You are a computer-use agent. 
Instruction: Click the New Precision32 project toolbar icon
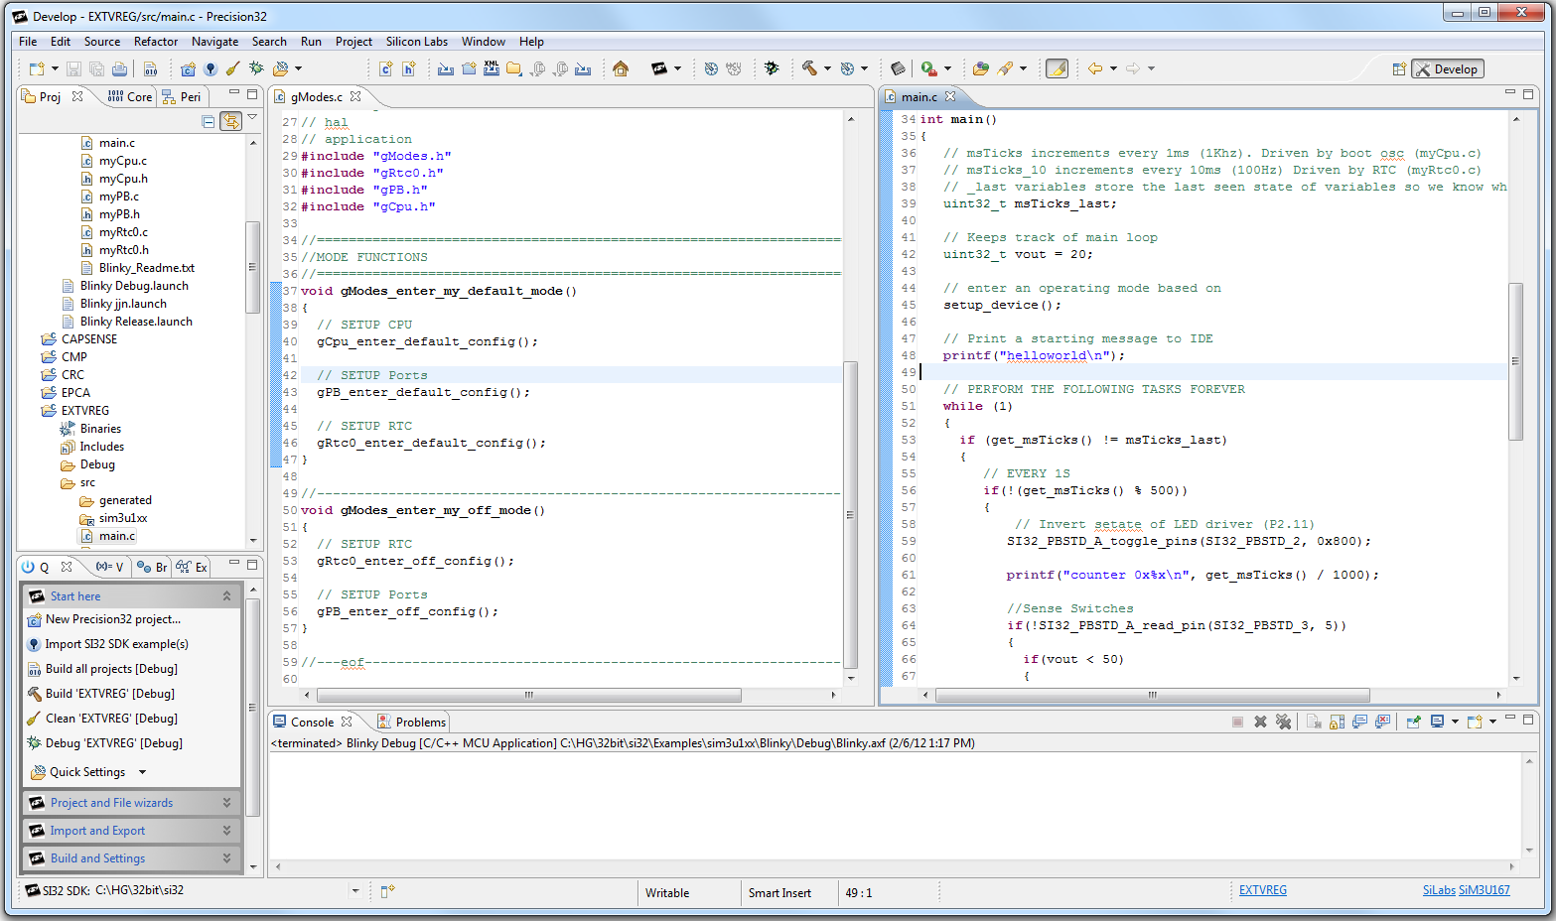pyautogui.click(x=188, y=68)
